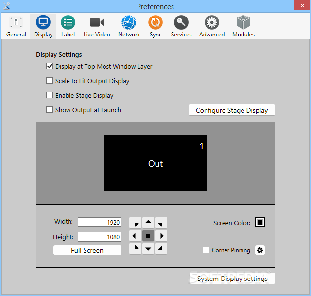Click the Preferences app icon in title bar
The width and height of the screenshot is (311, 296).
point(6,6)
